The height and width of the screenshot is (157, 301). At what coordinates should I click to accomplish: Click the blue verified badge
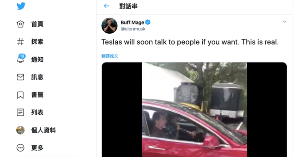(x=148, y=22)
